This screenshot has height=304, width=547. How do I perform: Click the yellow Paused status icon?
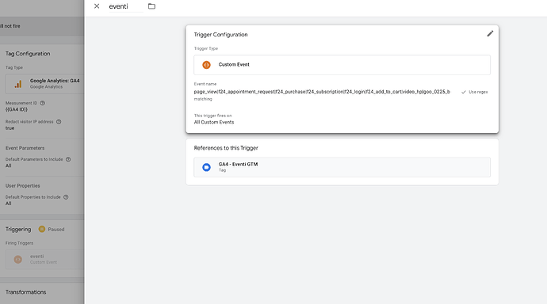[42, 229]
